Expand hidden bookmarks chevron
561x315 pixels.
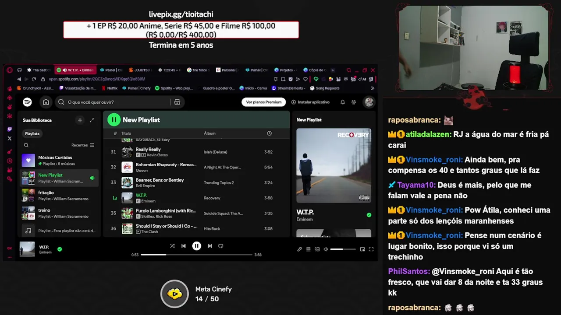[x=373, y=88]
